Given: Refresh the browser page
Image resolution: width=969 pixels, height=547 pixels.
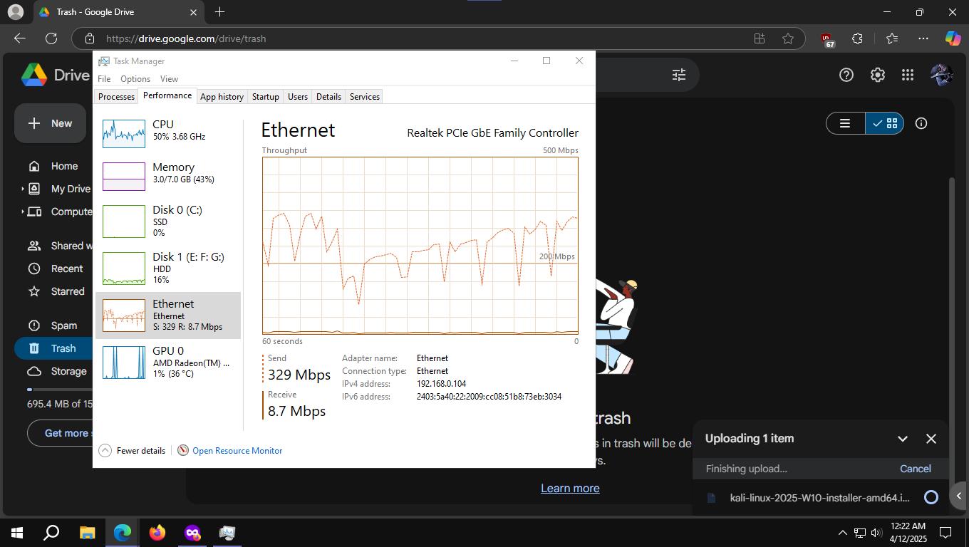Looking at the screenshot, I should [51, 38].
